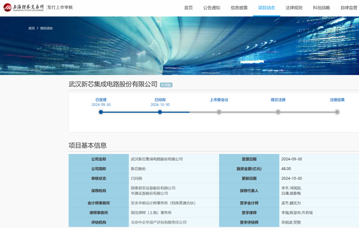Click the 项目动态 breadcrumb link
The height and width of the screenshot is (228, 359).
pyautogui.click(x=47, y=28)
